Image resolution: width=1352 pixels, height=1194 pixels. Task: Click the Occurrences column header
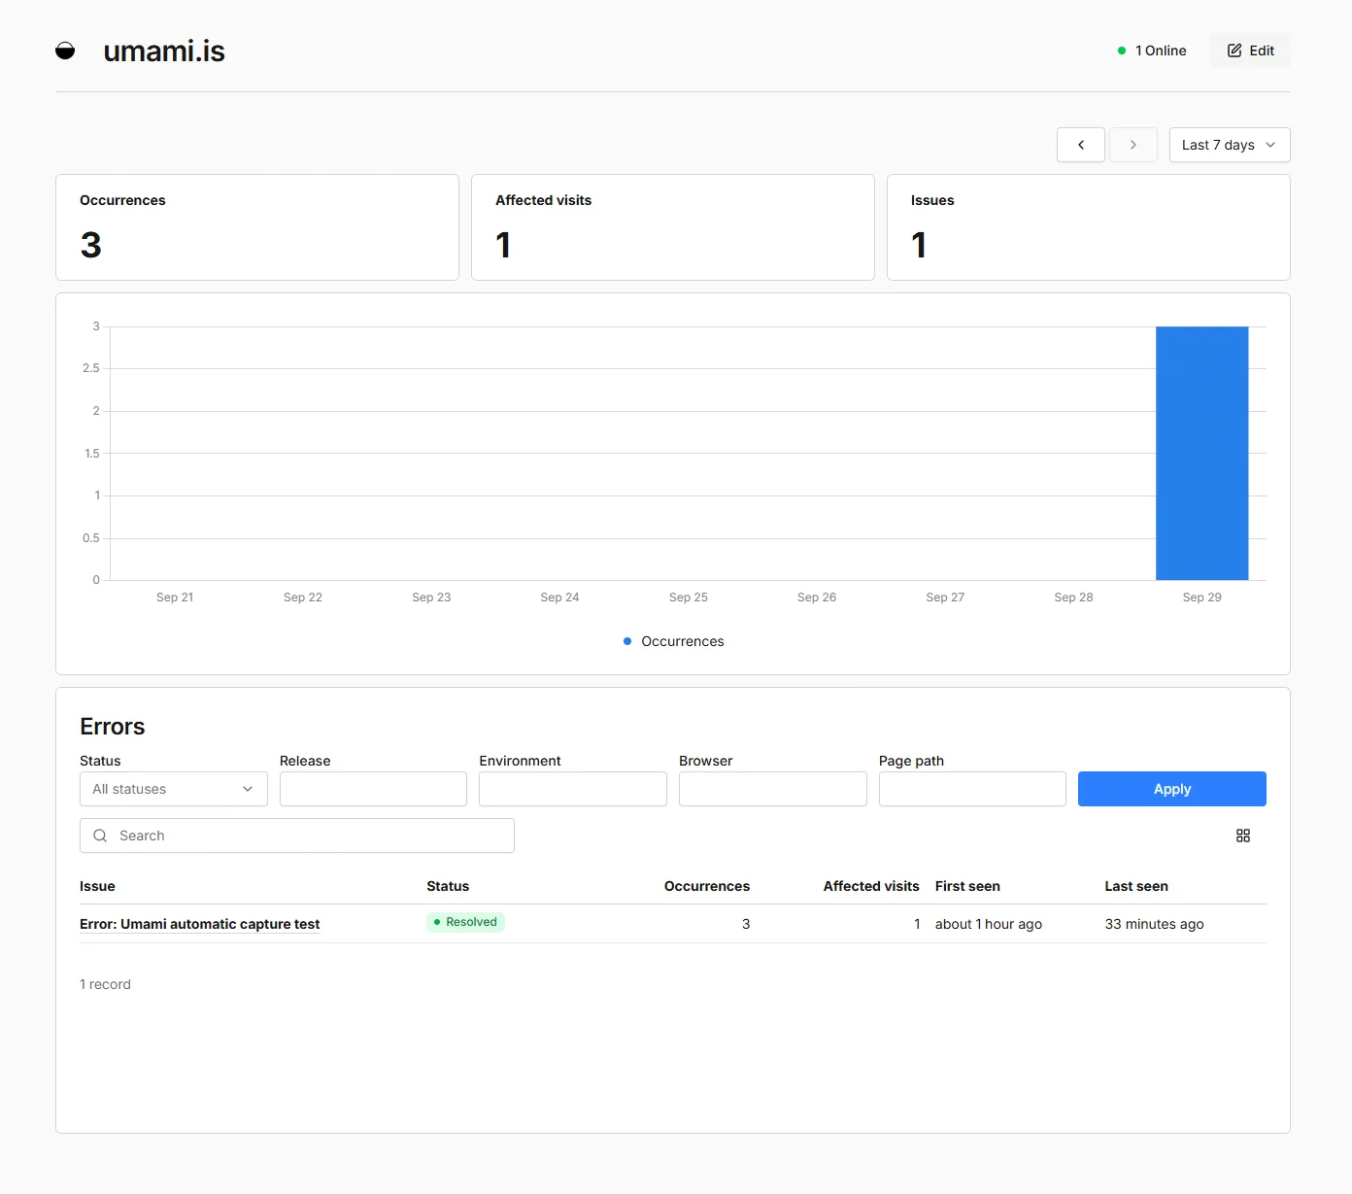707,886
